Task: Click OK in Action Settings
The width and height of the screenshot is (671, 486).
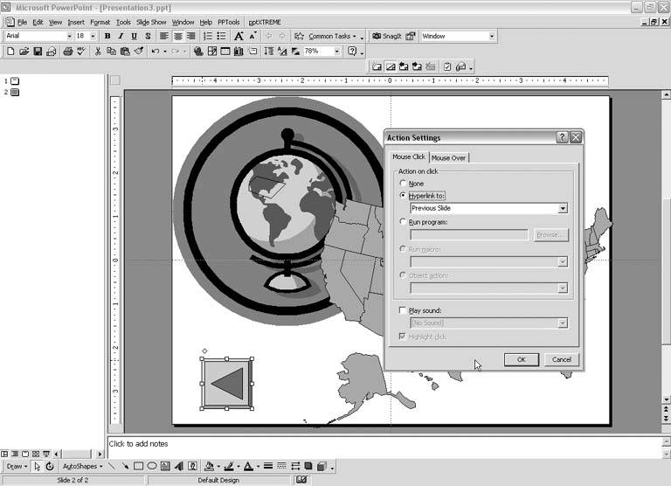Action: click(x=521, y=359)
